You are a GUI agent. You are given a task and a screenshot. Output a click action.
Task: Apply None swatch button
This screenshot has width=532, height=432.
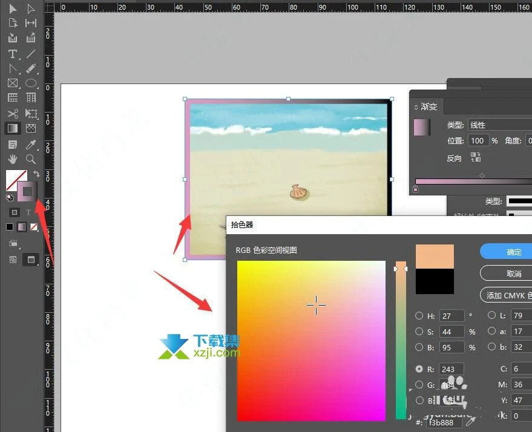tap(34, 227)
